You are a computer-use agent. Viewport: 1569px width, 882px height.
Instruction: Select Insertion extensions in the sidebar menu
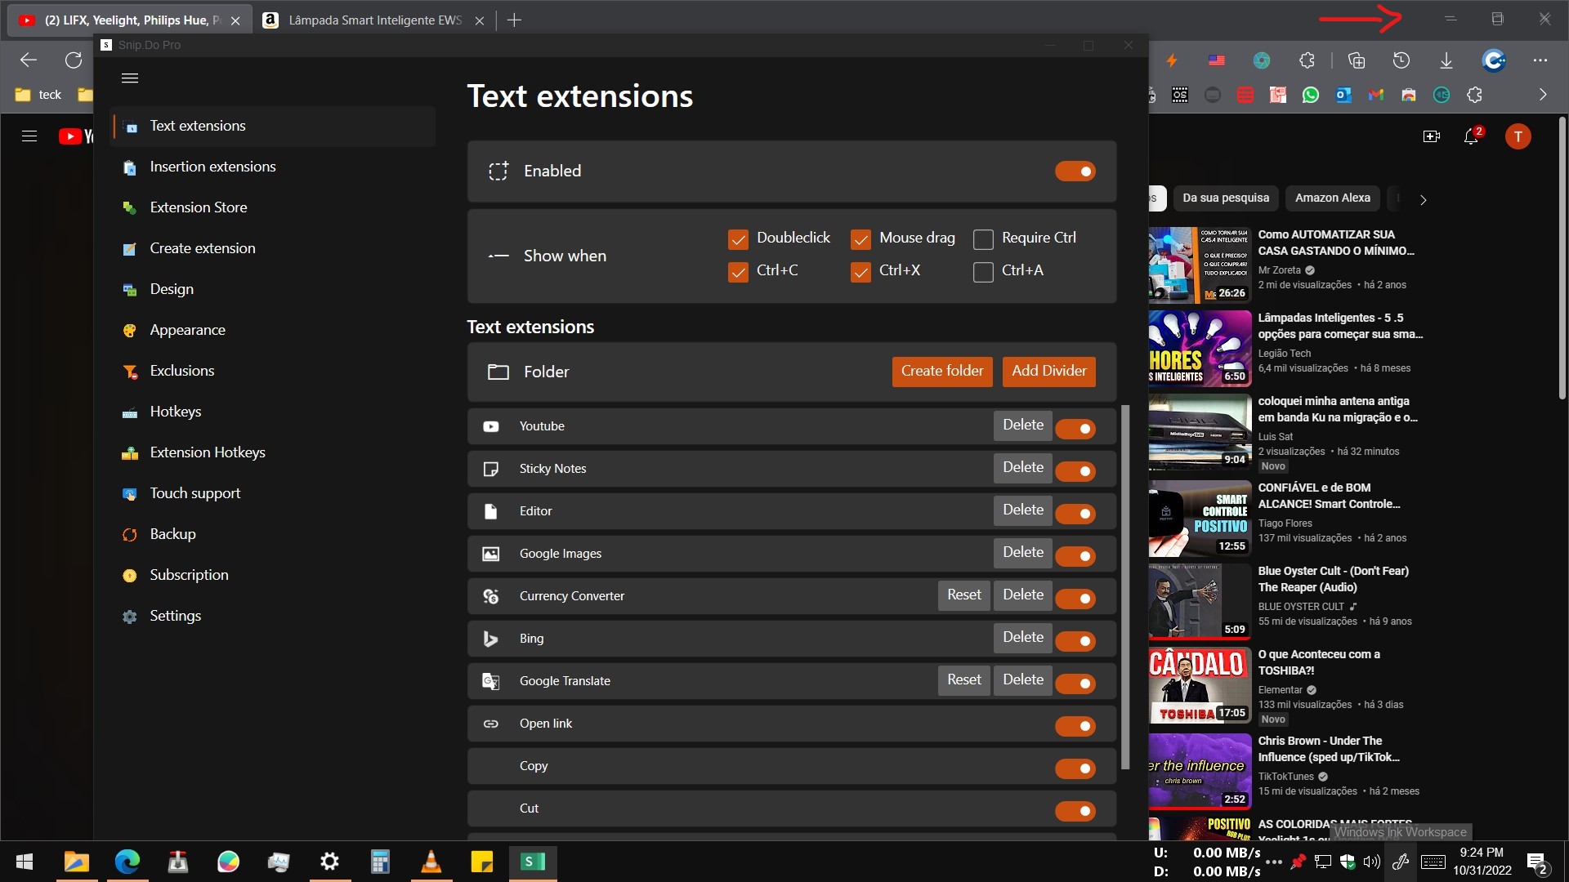212,167
